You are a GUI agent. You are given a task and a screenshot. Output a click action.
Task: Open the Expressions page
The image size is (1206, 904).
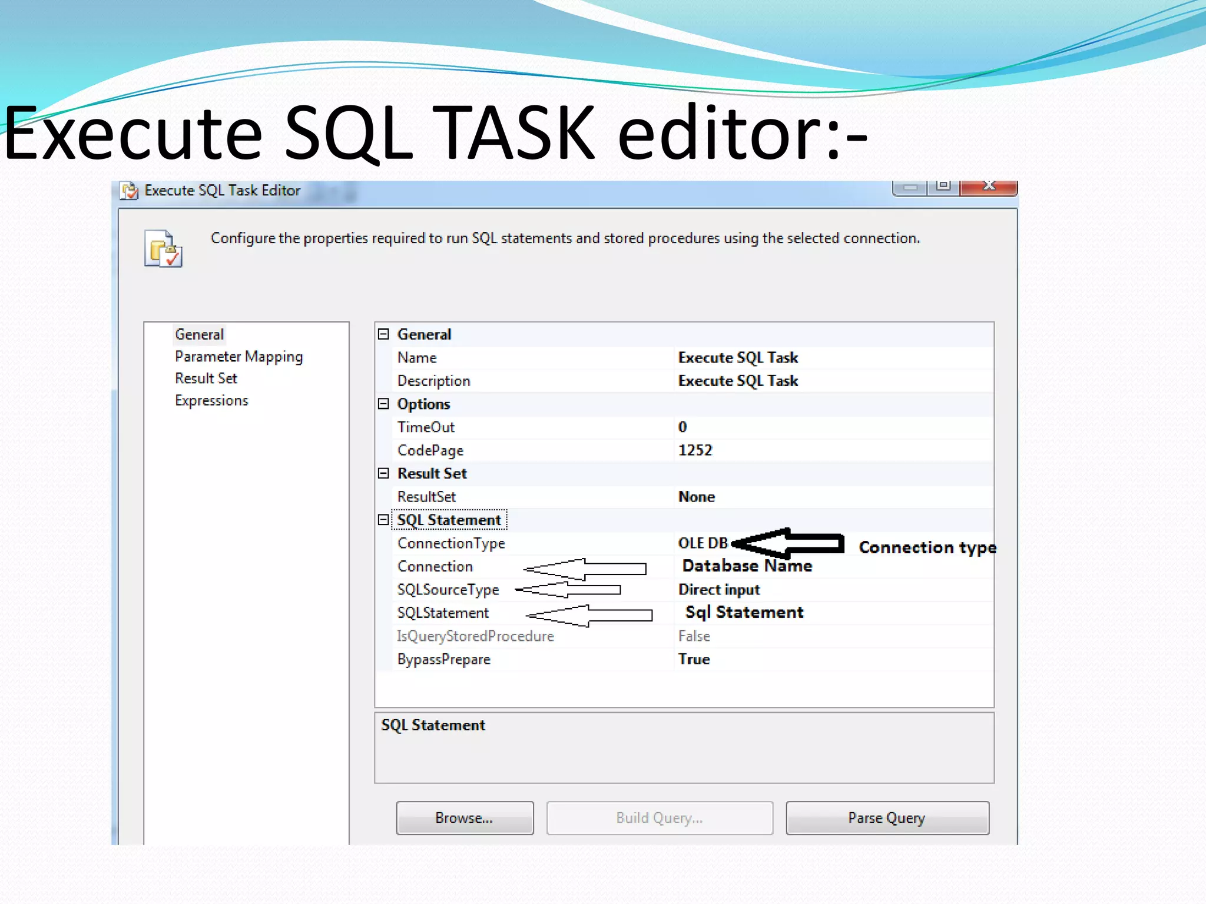click(211, 400)
